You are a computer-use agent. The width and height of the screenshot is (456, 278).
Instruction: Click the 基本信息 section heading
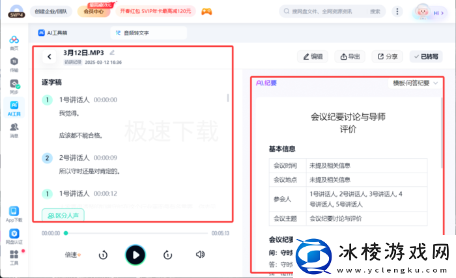[282, 149]
